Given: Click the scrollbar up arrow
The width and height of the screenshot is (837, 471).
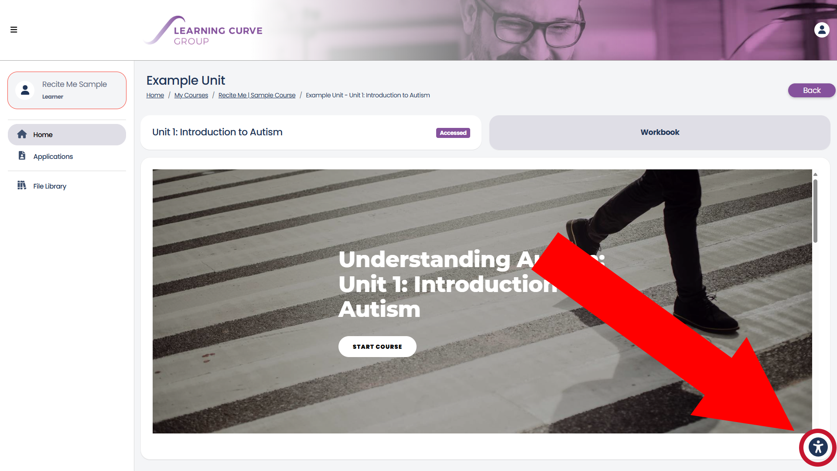Looking at the screenshot, I should click(x=815, y=174).
